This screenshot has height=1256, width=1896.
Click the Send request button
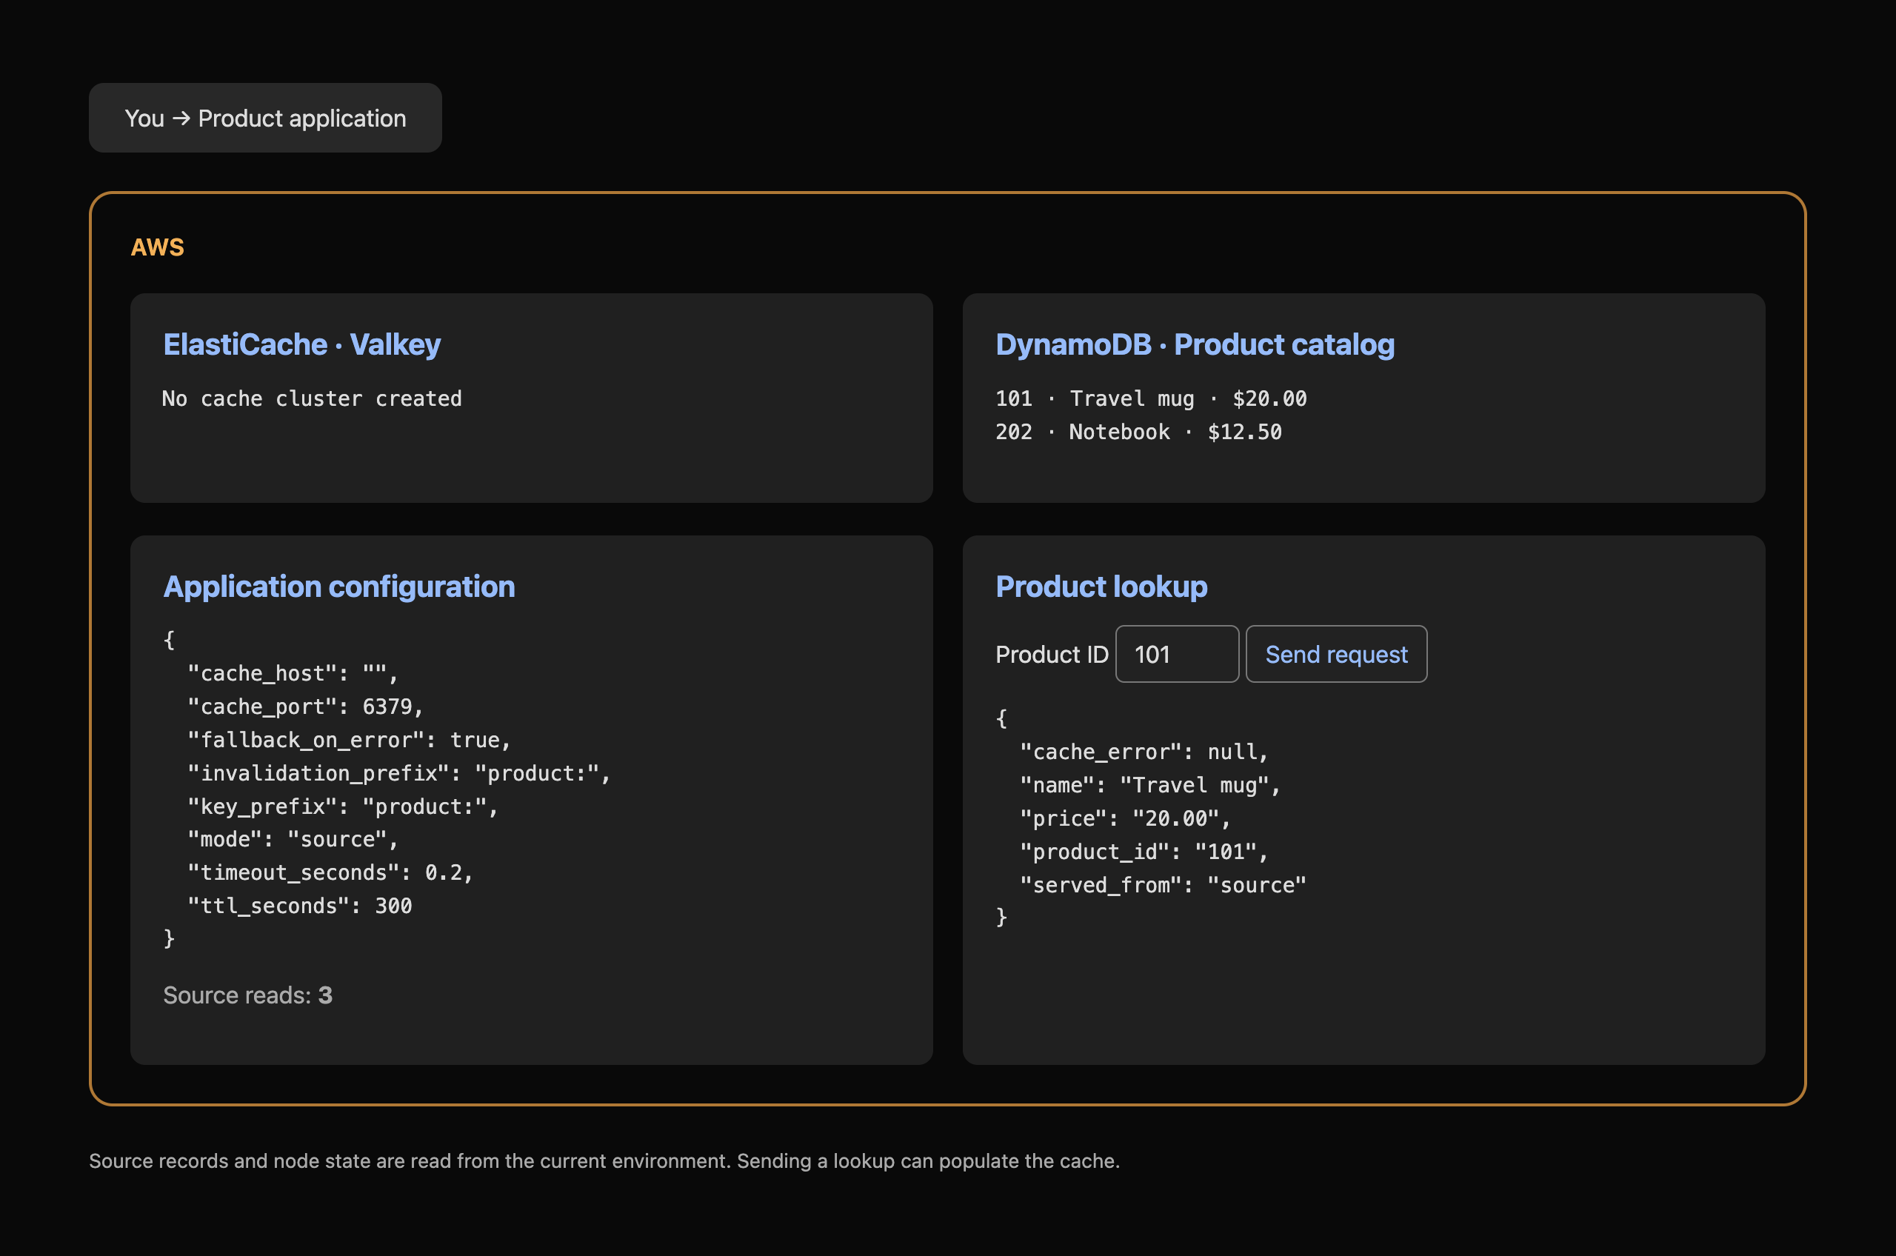(1336, 654)
